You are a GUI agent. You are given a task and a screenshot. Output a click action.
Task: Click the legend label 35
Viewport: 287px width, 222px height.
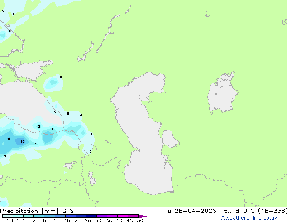click(x=109, y=220)
